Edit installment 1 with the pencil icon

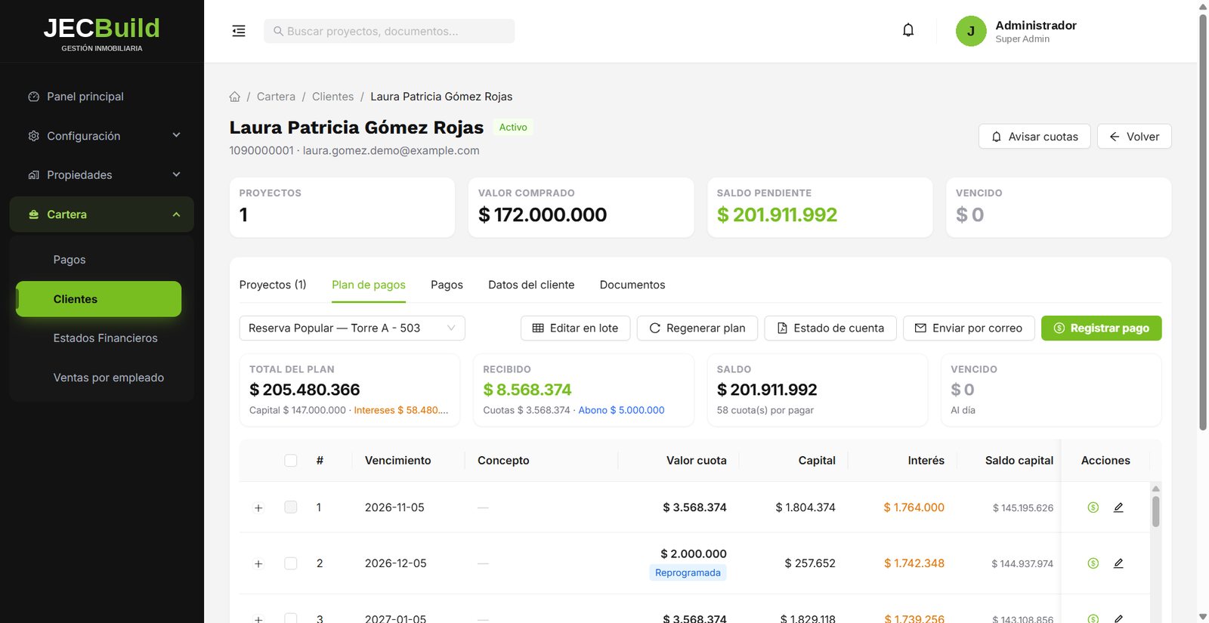(x=1118, y=507)
